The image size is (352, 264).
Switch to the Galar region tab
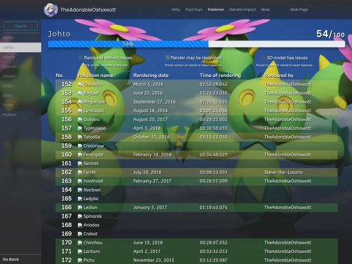pyautogui.click(x=20, y=105)
